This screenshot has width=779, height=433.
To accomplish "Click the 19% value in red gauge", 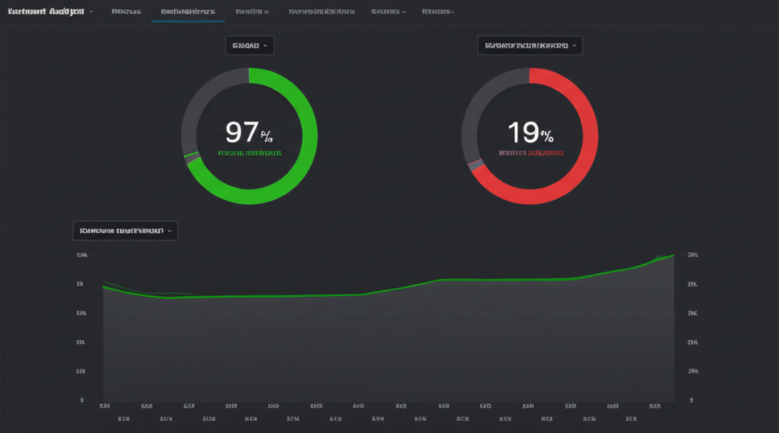I will 530,132.
